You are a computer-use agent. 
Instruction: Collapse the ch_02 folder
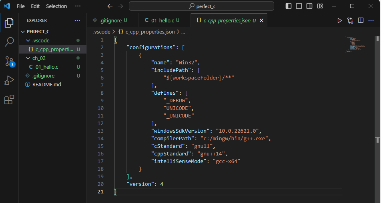click(x=28, y=58)
